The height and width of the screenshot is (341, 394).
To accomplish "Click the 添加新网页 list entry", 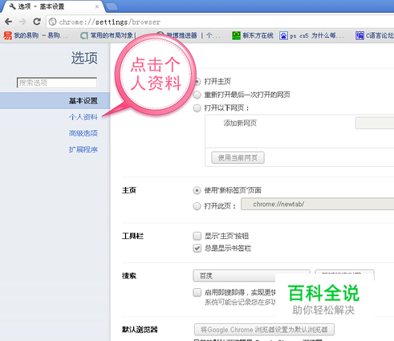I will tap(240, 123).
